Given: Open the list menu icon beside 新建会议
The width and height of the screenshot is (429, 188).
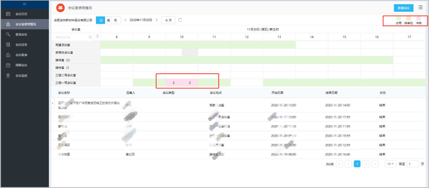Looking at the screenshot, I should 420,7.
